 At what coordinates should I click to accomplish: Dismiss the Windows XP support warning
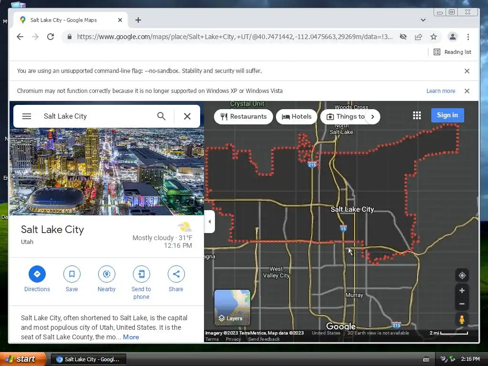pyautogui.click(x=467, y=91)
